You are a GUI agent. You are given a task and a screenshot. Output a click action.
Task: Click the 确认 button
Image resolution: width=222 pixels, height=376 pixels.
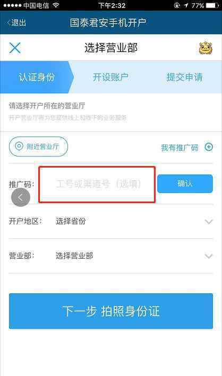tap(185, 183)
